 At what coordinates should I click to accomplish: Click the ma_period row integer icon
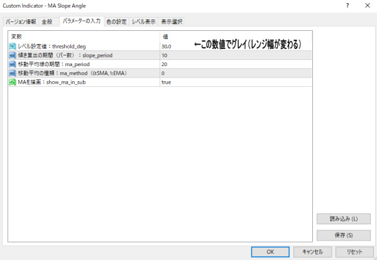pyautogui.click(x=13, y=64)
